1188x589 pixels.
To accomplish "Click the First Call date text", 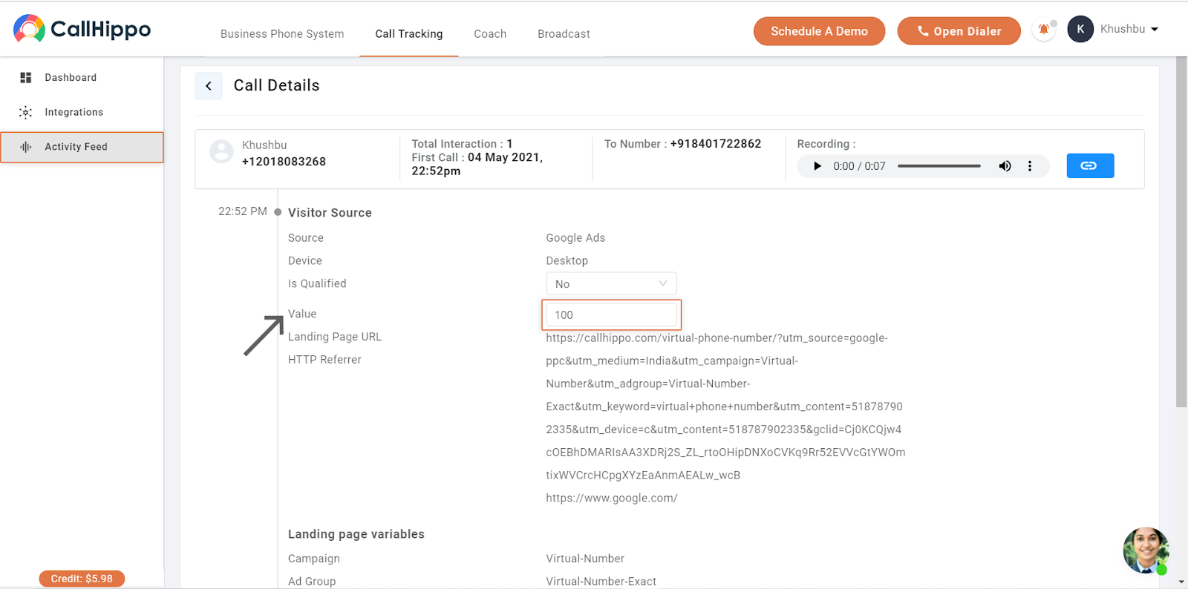I will (x=477, y=164).
